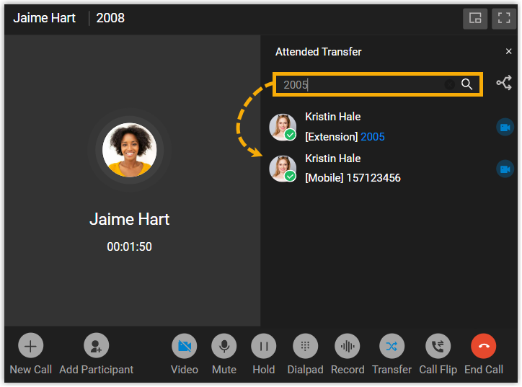Click Kristin Hale's avatar in extension row
Viewport: 522px width, 387px height.
(x=283, y=127)
